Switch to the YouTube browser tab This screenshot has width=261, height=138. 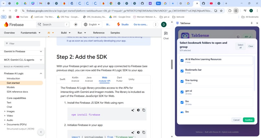(211, 3)
